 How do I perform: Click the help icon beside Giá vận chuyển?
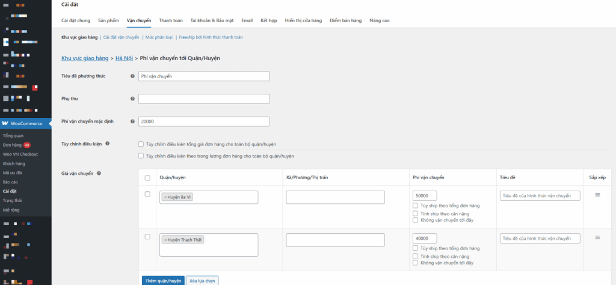99,174
